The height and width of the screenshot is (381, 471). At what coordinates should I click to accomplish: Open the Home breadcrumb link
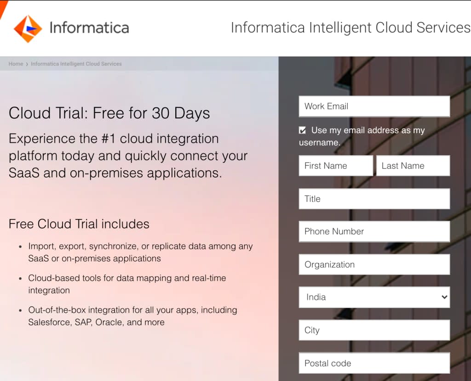(x=16, y=64)
